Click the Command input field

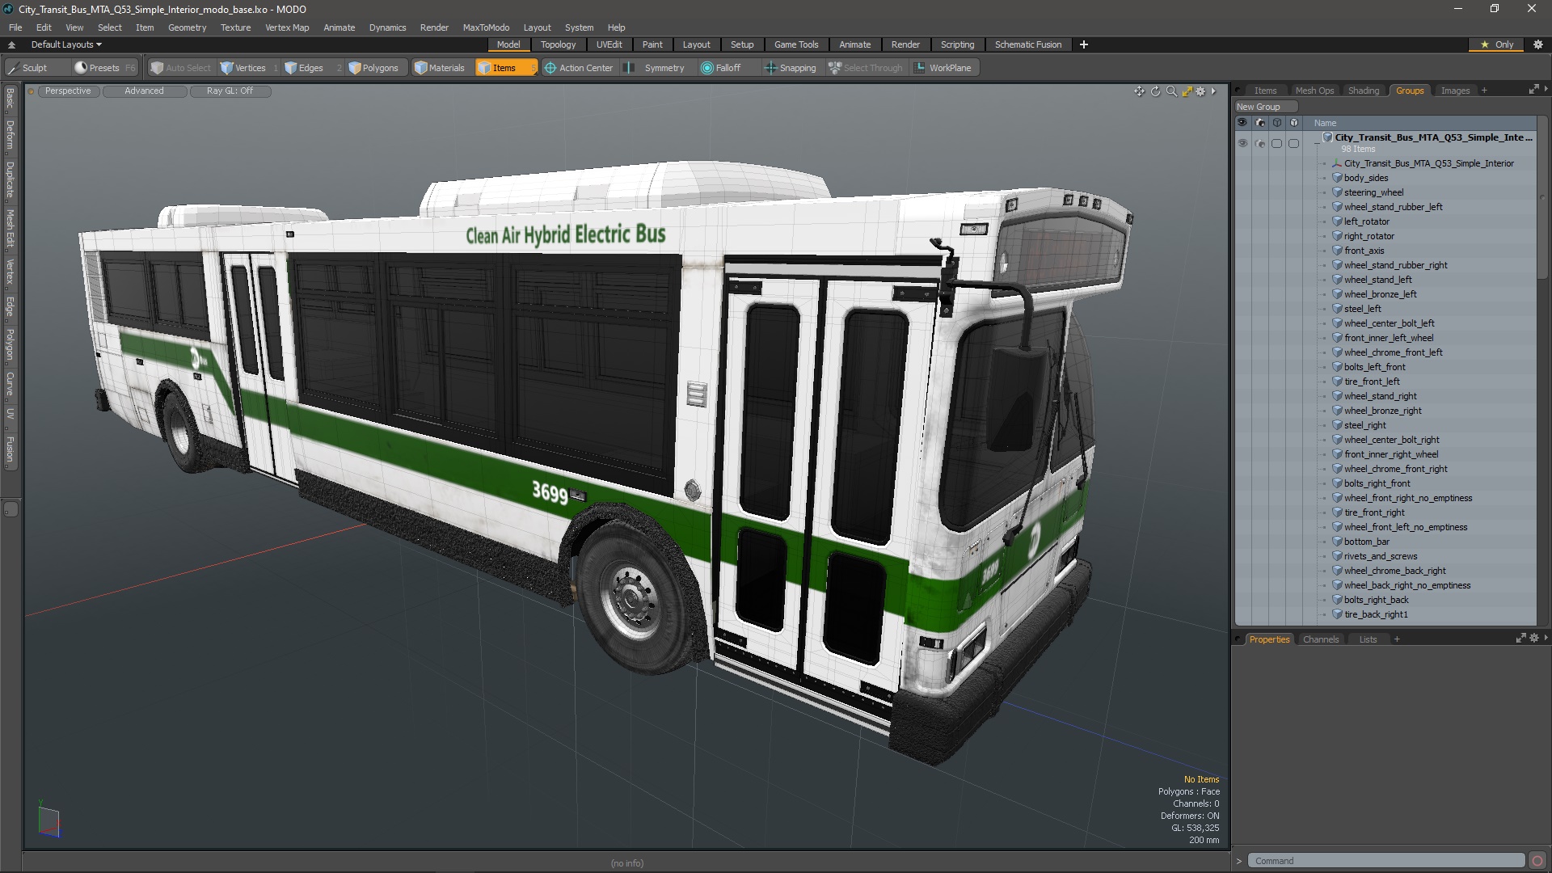click(1385, 861)
